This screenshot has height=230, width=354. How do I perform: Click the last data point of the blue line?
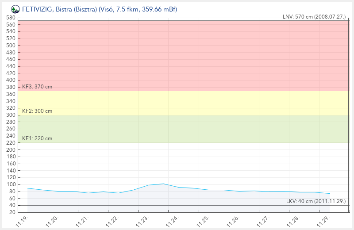pos(329,193)
